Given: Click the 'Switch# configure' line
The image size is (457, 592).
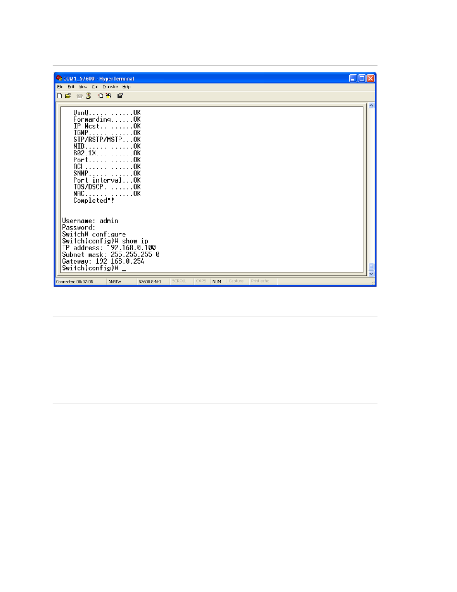Looking at the screenshot, I should click(x=94, y=234).
